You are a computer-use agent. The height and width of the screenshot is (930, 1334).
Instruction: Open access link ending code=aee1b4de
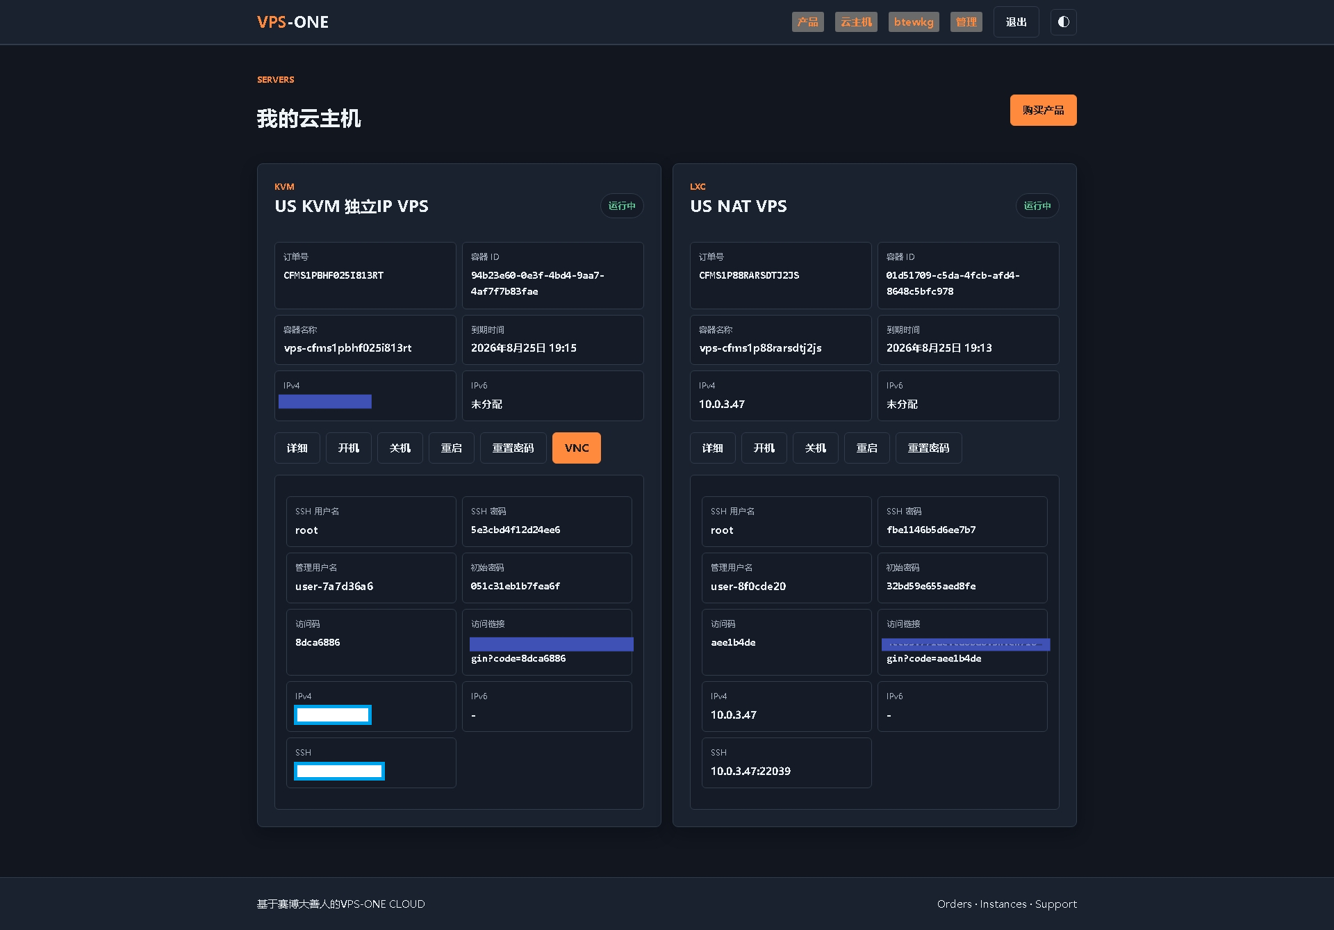[934, 658]
